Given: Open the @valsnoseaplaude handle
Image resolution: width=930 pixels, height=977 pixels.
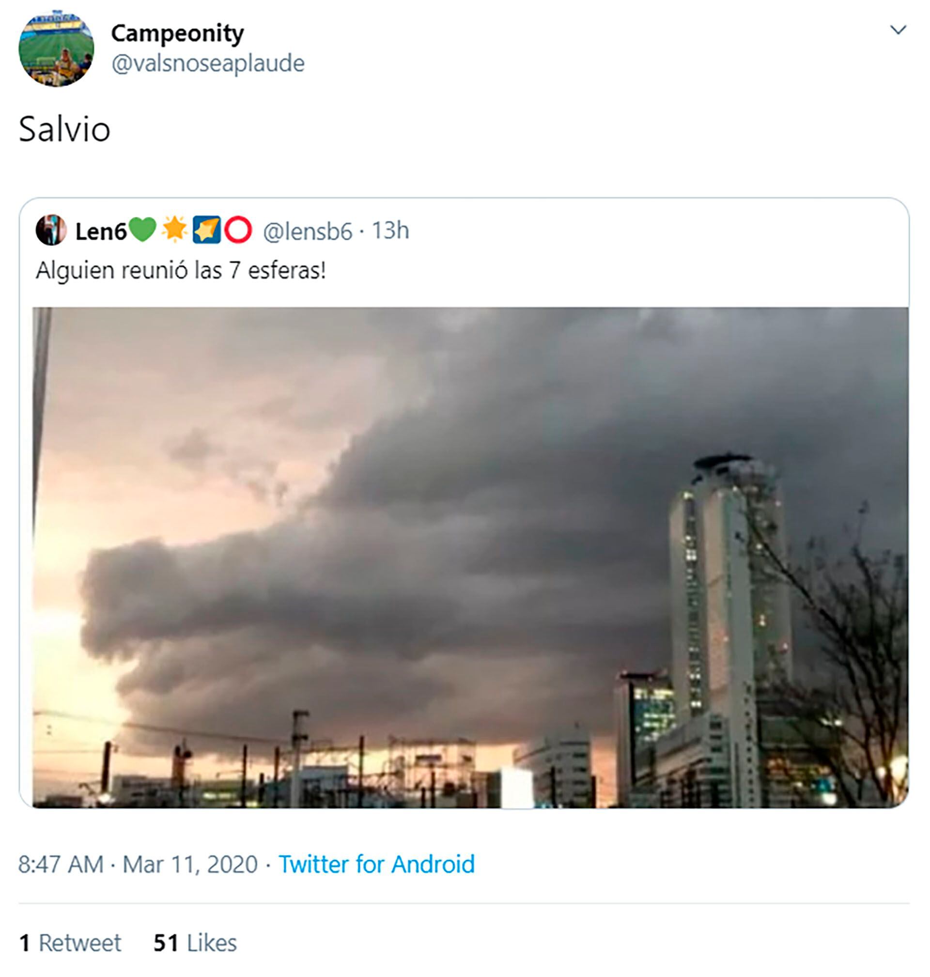Looking at the screenshot, I should coord(208,63).
